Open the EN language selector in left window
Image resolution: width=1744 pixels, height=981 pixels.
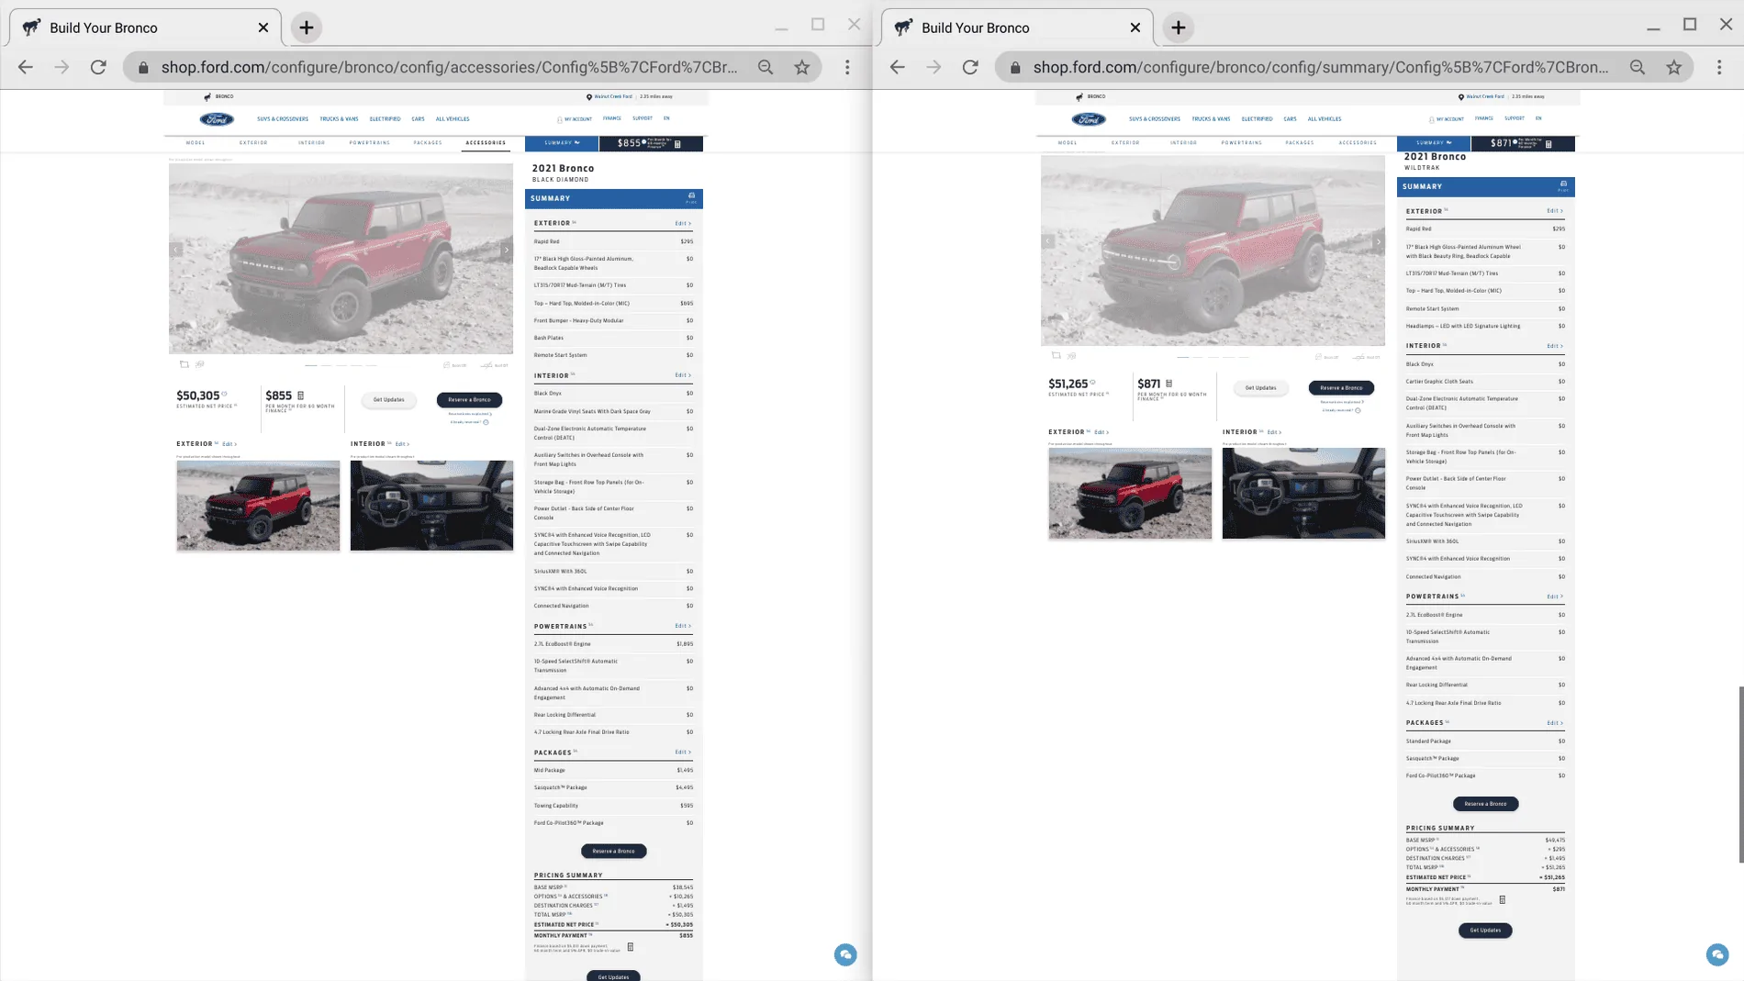coord(666,118)
